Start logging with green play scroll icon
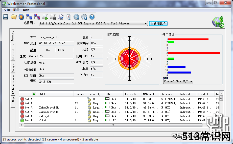 (x=45, y=17)
